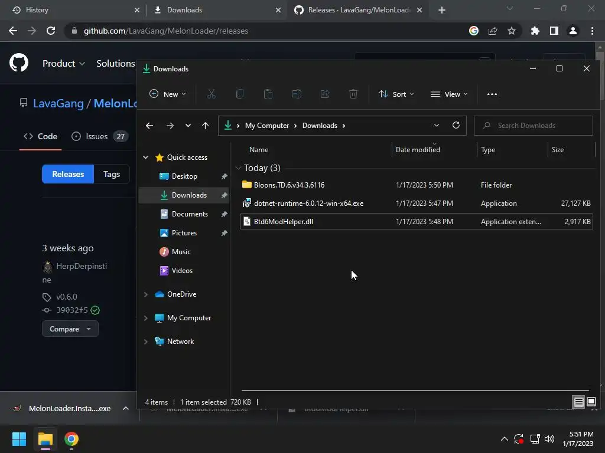This screenshot has width=605, height=453.
Task: Click the v0.6.0 tag link
Action: point(67,297)
